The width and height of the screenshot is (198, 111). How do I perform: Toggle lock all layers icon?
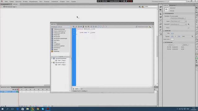15,89
